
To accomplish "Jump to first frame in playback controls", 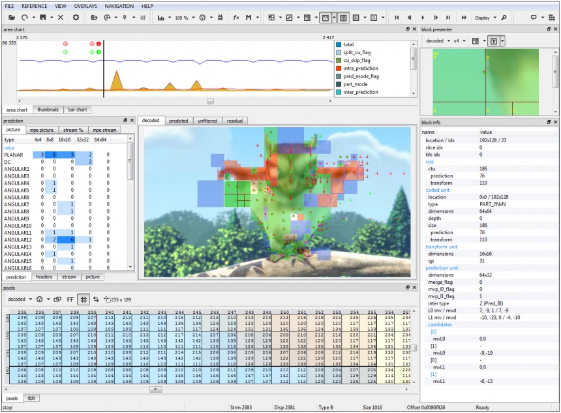I will coord(397,18).
